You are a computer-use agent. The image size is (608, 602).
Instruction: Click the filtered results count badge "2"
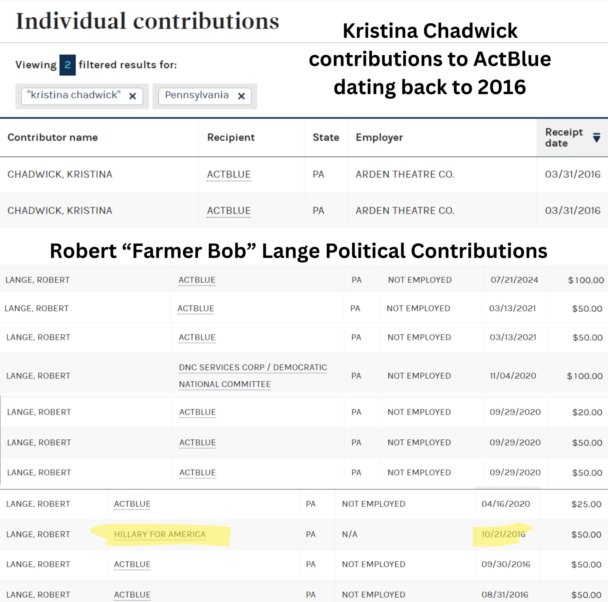coord(68,65)
